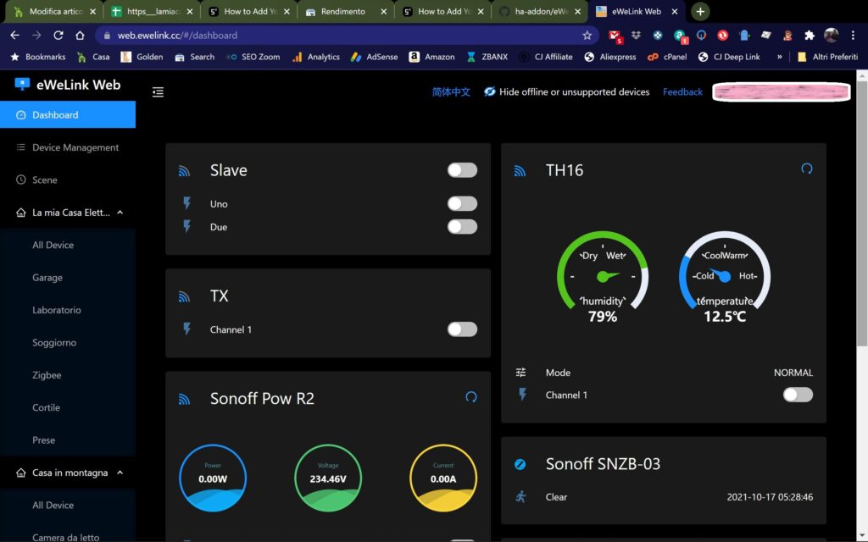Select the Zigbee room
868x542 pixels.
[68, 375]
